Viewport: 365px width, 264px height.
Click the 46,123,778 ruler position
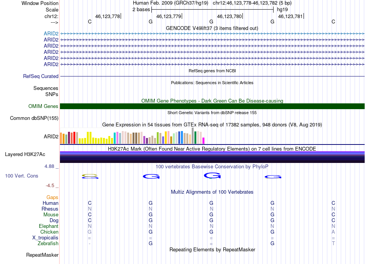click(x=108, y=16)
